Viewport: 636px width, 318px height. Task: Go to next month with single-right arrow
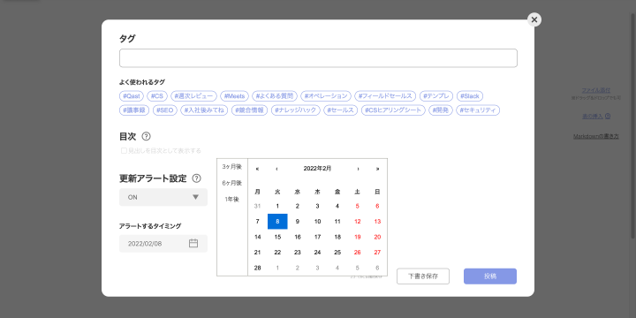coord(358,169)
